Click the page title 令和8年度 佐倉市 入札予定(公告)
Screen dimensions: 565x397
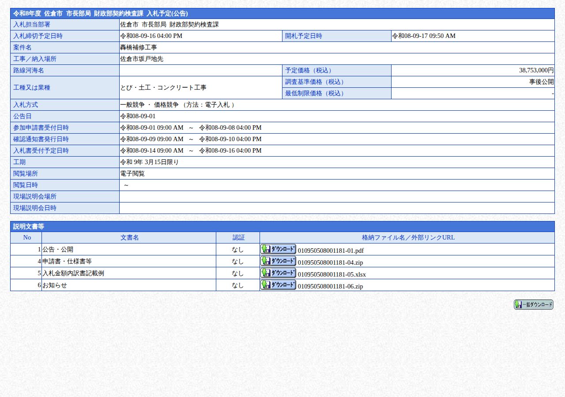click(100, 14)
